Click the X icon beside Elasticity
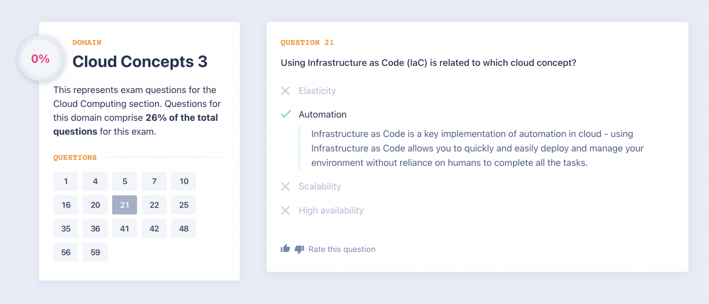The width and height of the screenshot is (709, 304). 285,91
